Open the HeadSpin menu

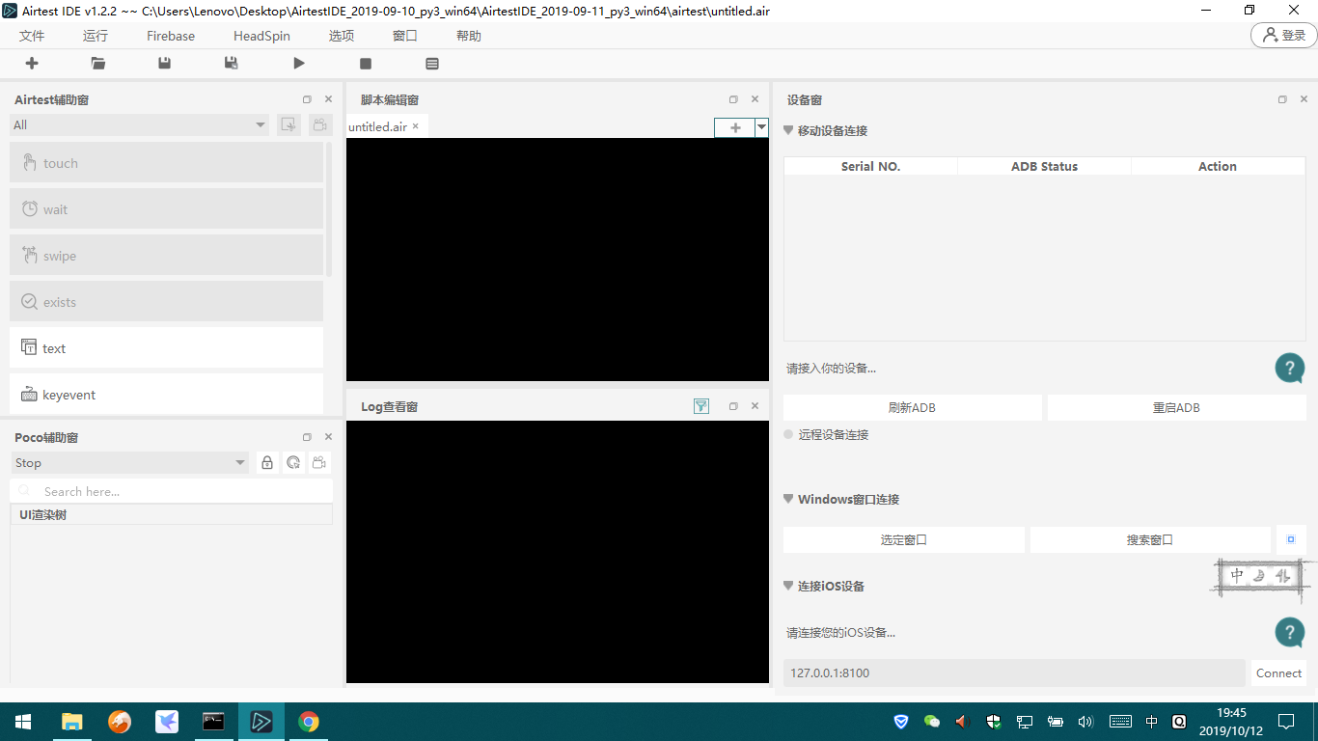click(261, 36)
